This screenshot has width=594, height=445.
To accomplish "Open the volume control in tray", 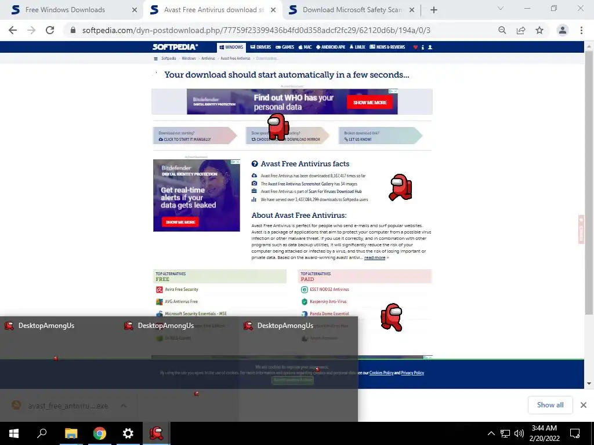I will click(x=519, y=433).
